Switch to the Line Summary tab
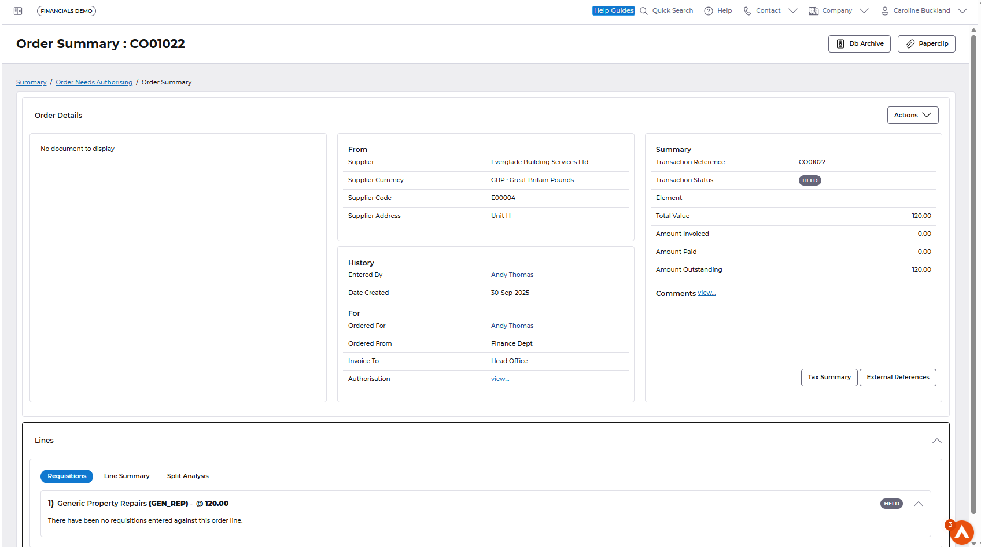This screenshot has width=981, height=547. click(x=127, y=476)
